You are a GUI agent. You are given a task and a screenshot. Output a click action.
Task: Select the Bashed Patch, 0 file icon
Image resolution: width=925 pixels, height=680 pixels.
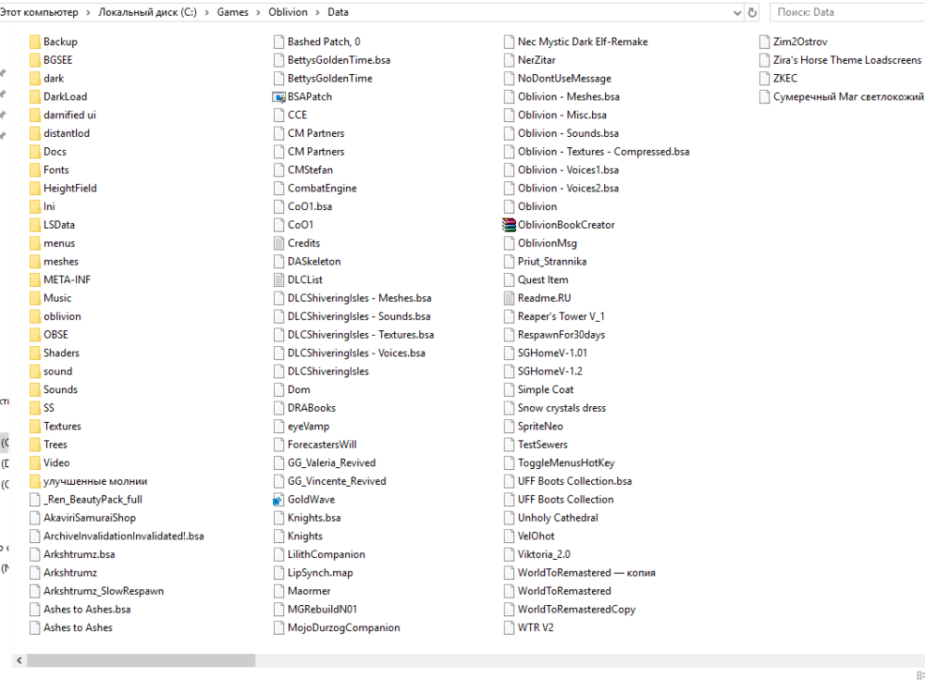tap(278, 42)
